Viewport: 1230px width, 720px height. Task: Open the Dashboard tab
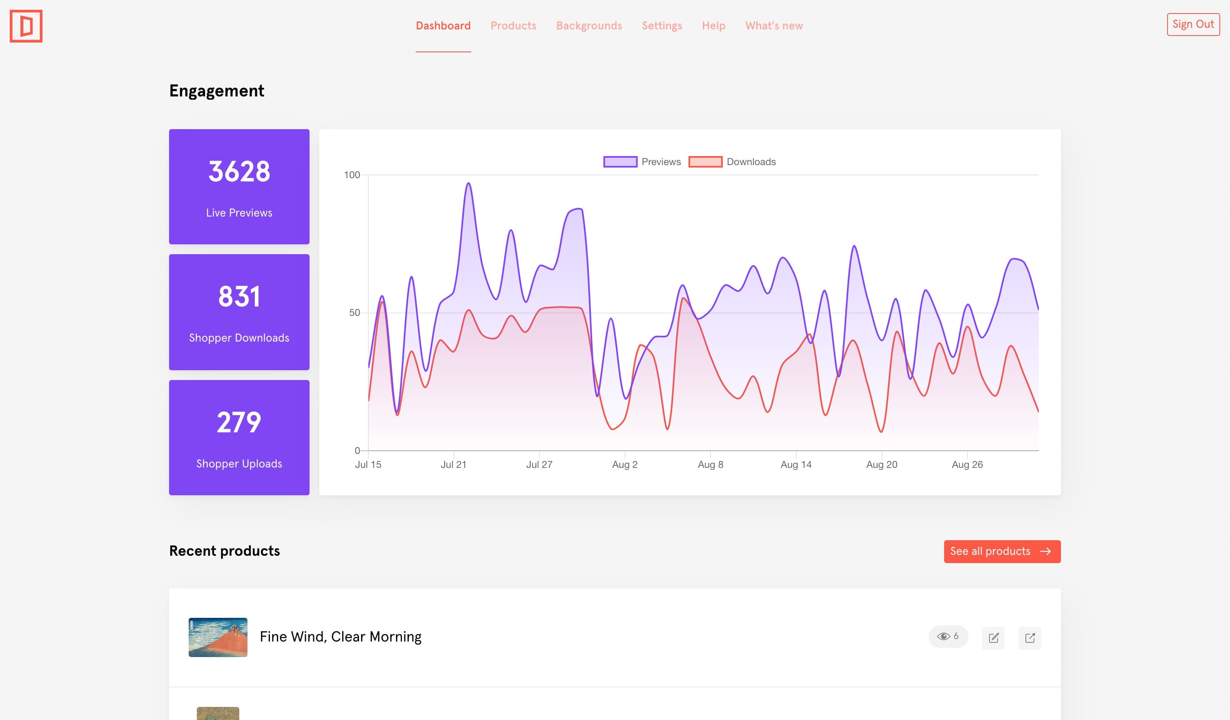[443, 25]
